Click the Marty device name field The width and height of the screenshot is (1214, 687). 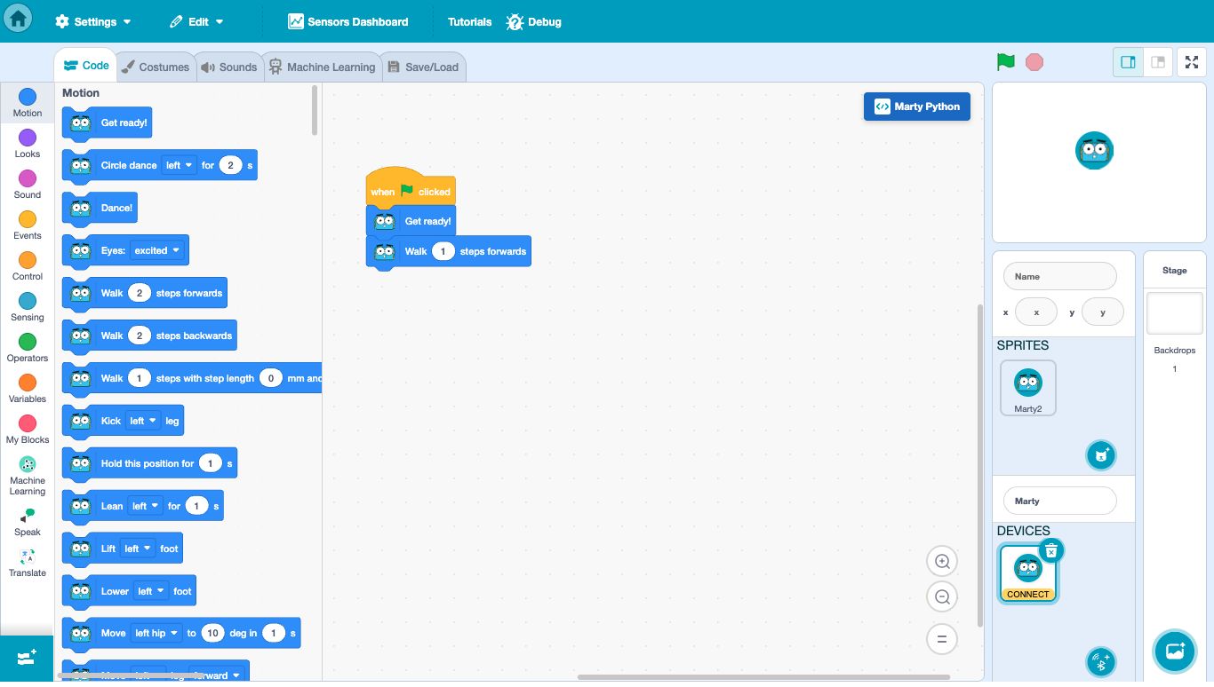click(1059, 501)
